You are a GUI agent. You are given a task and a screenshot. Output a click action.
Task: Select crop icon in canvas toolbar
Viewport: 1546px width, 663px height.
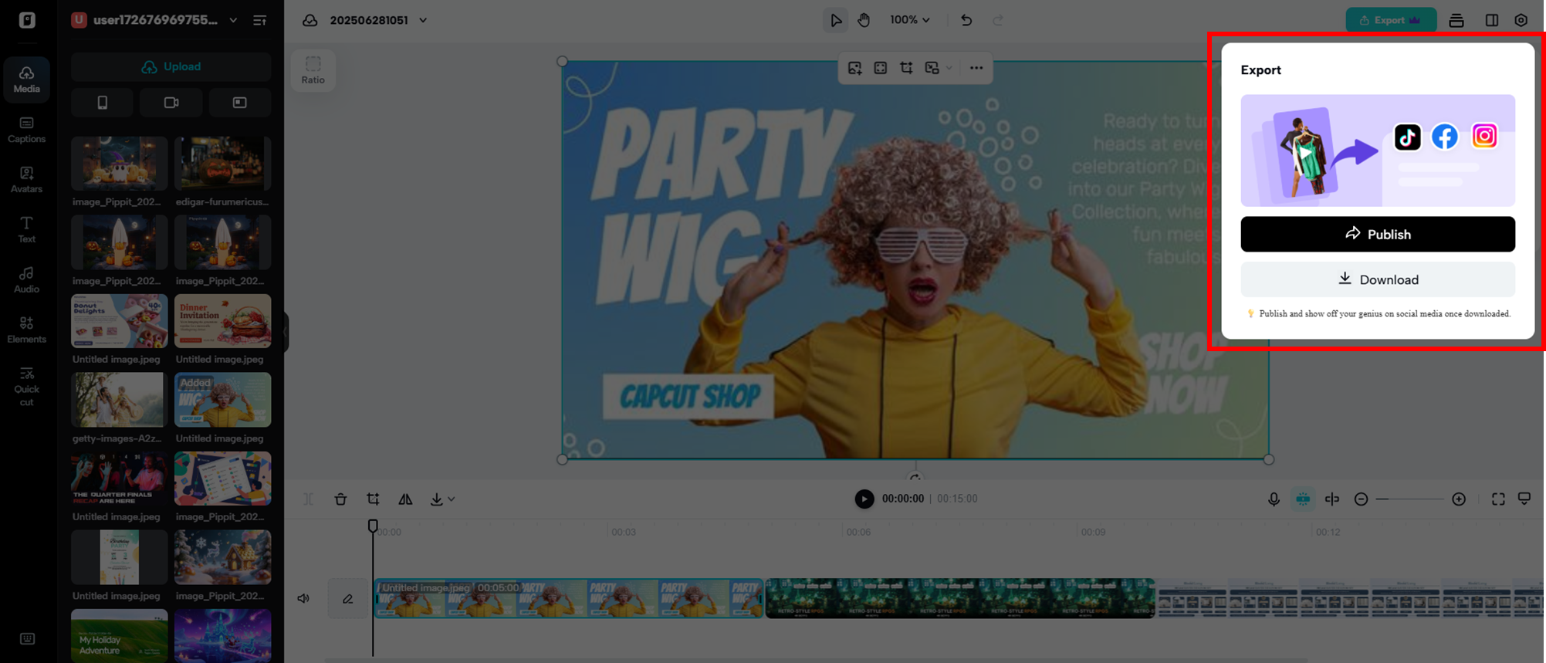[906, 68]
